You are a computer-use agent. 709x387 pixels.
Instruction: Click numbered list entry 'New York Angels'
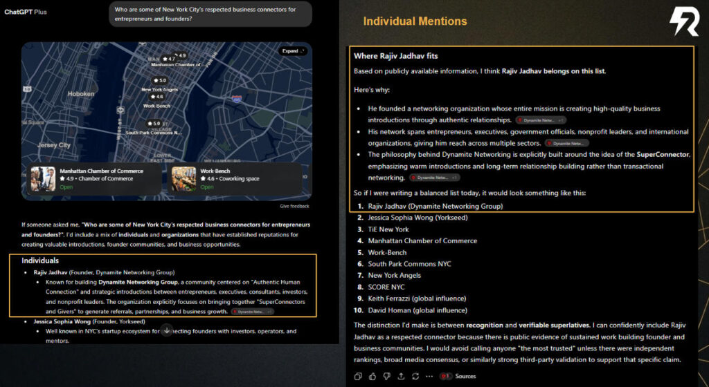(394, 275)
